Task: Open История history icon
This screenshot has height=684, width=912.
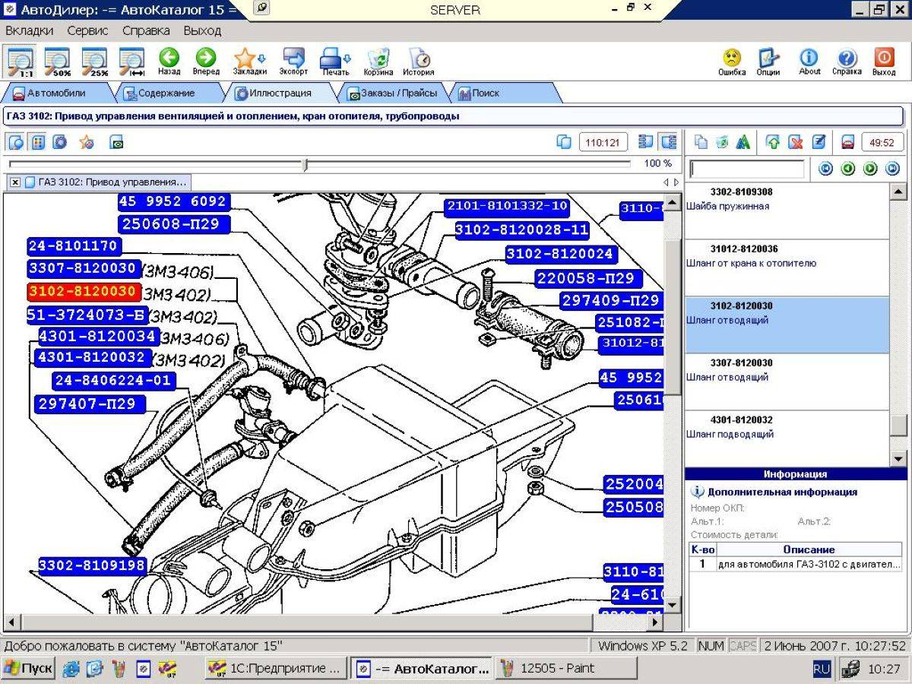Action: [x=418, y=61]
